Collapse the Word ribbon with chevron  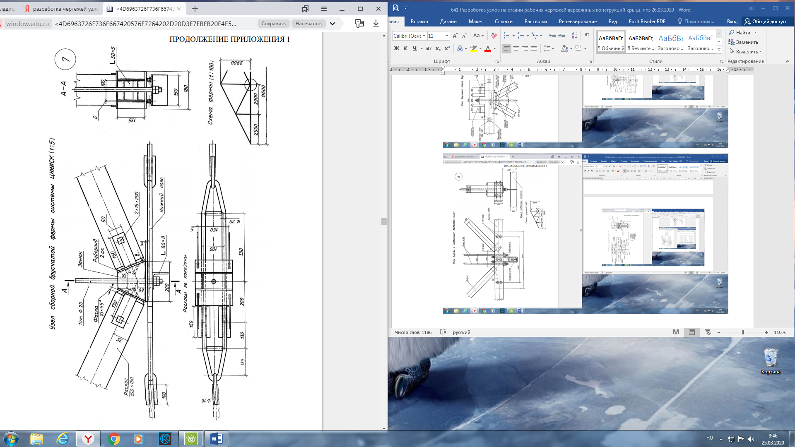(x=788, y=61)
